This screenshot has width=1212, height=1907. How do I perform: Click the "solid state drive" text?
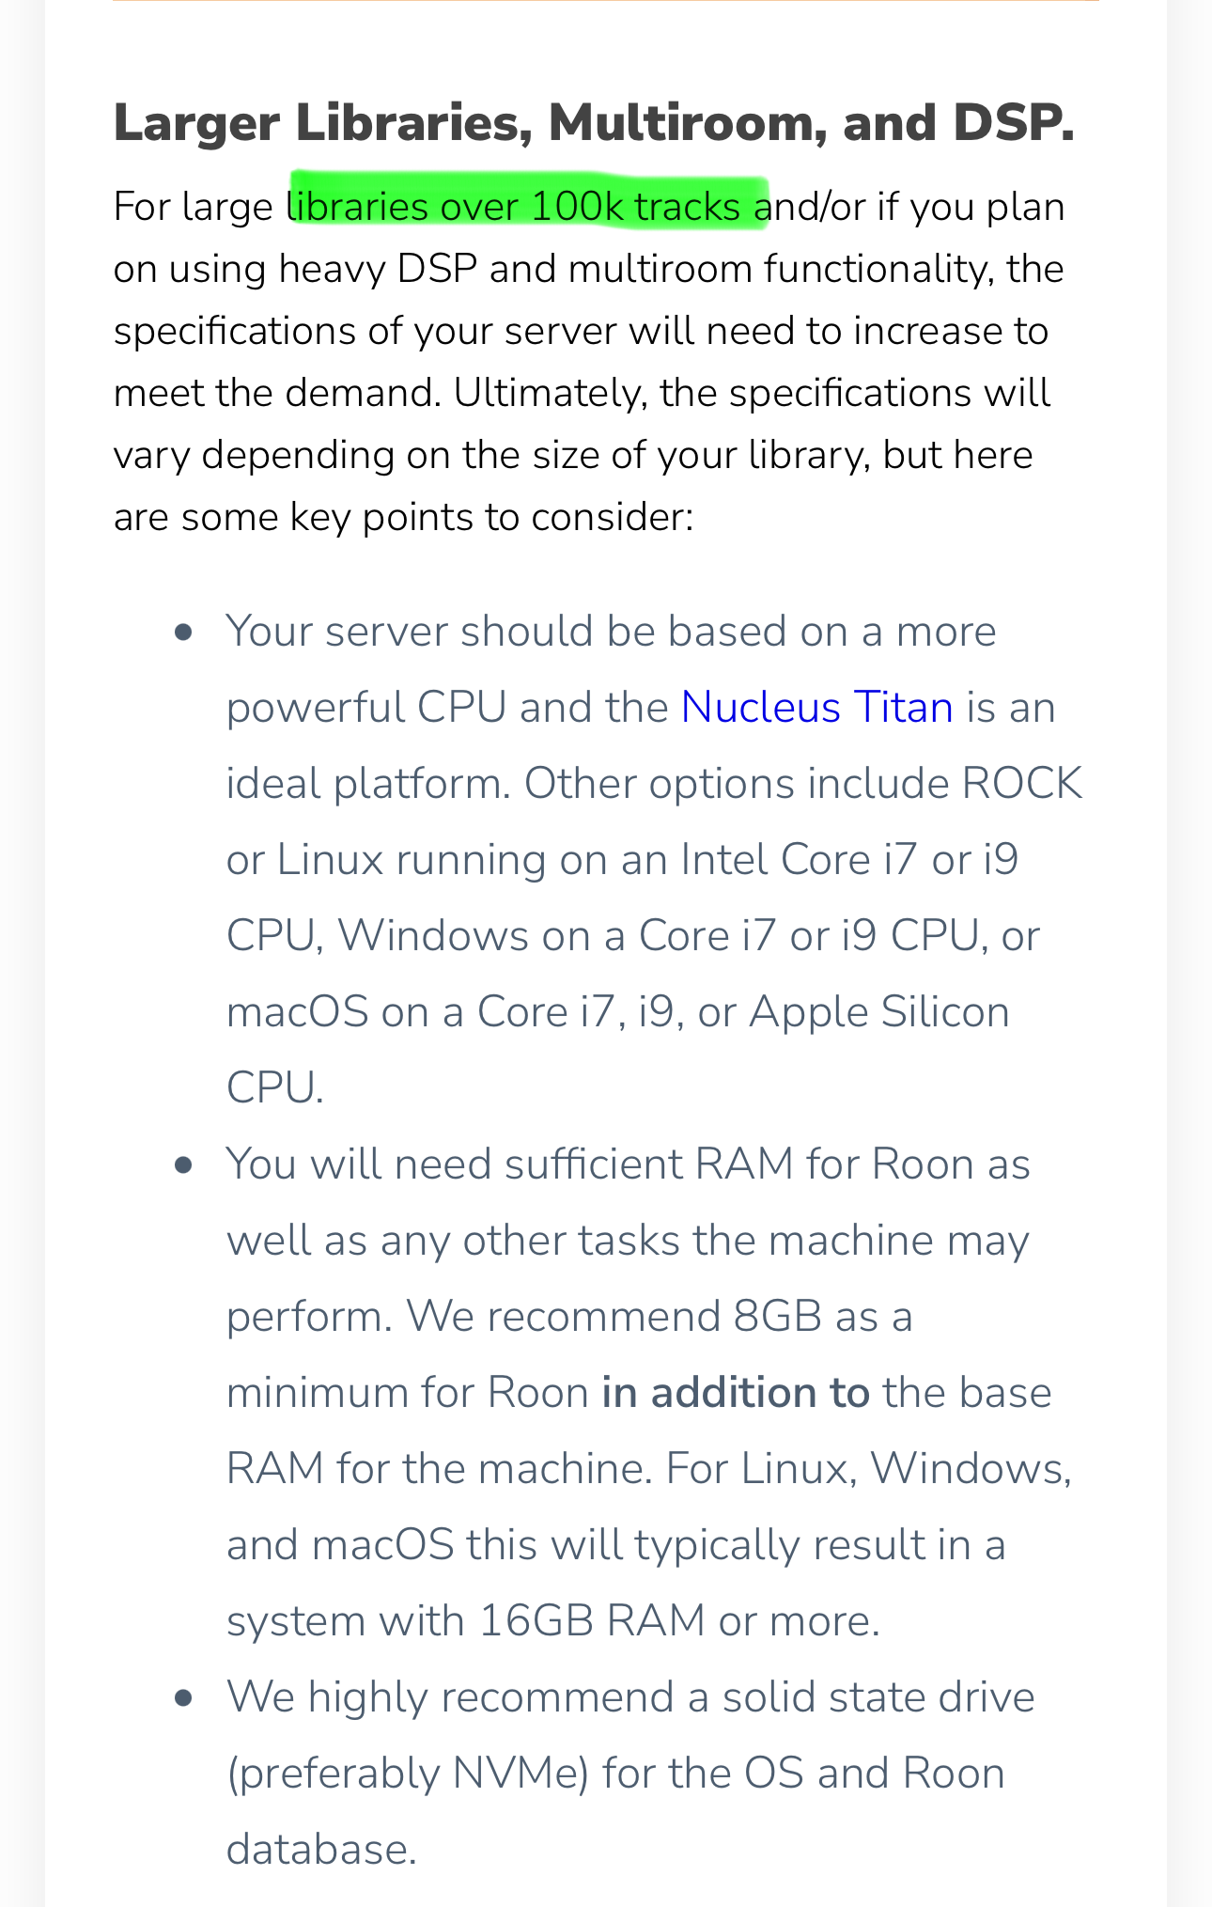(878, 1697)
